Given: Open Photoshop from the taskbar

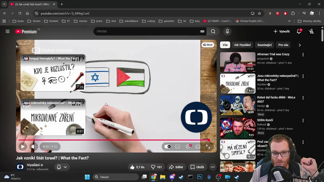Looking at the screenshot, I should tap(200, 177).
